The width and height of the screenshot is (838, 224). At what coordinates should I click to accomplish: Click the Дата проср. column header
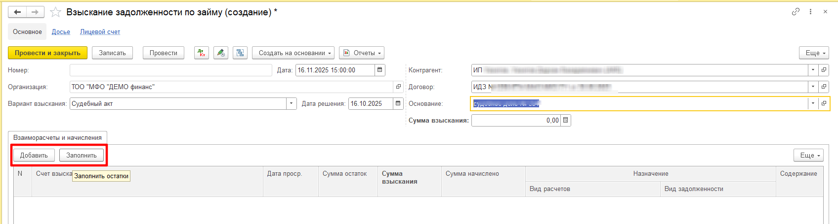tap(291, 181)
